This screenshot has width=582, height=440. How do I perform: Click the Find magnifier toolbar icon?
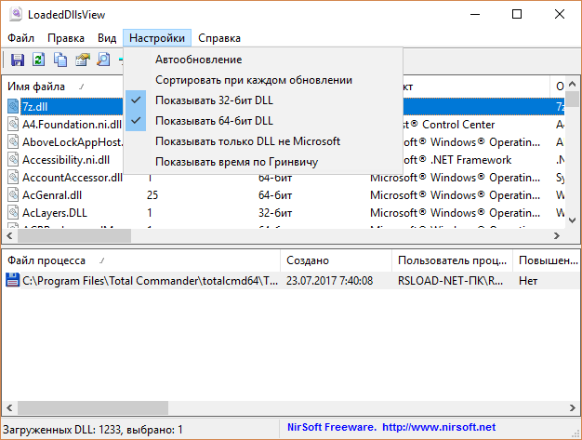pyautogui.click(x=103, y=60)
